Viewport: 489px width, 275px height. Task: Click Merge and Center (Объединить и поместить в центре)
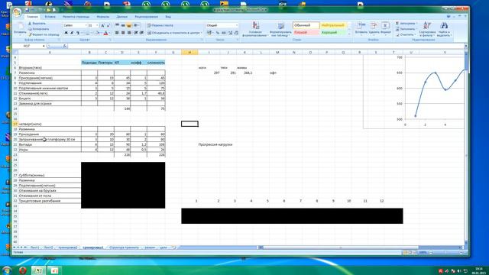tap(174, 33)
